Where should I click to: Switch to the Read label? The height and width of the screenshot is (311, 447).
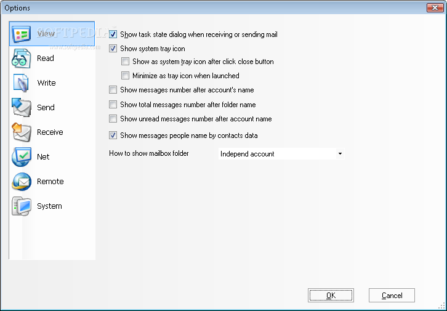click(46, 59)
